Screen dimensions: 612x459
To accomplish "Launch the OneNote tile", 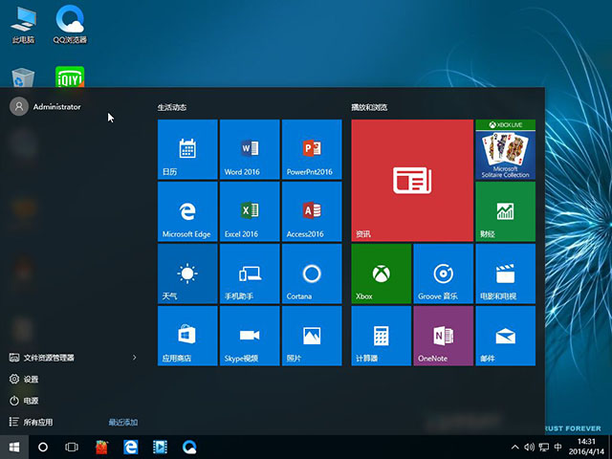I will point(443,336).
